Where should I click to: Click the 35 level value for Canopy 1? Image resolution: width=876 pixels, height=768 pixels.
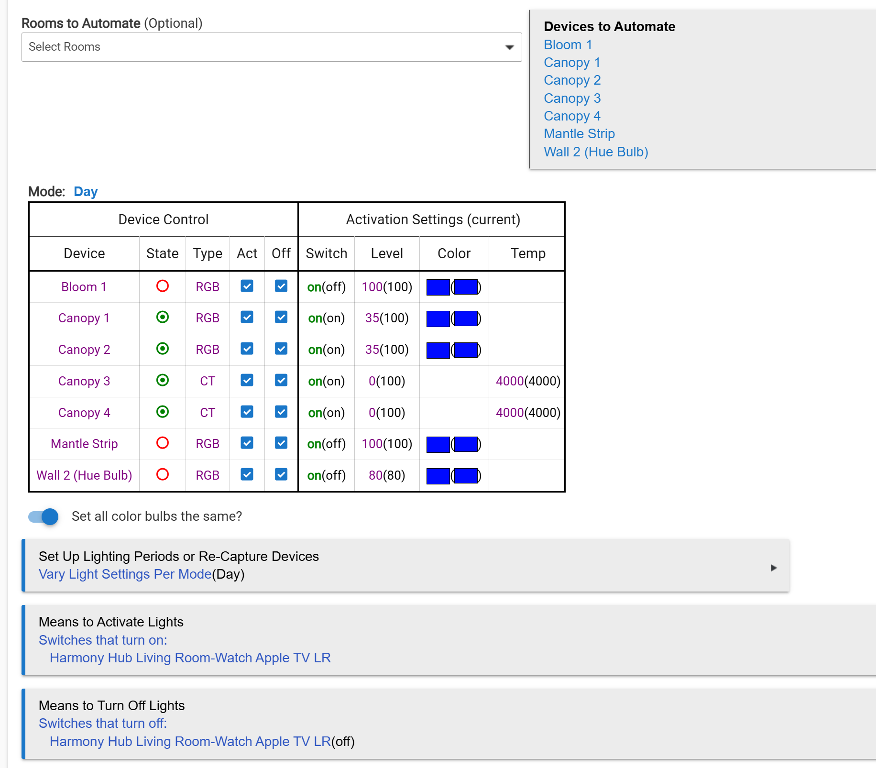[x=372, y=318]
